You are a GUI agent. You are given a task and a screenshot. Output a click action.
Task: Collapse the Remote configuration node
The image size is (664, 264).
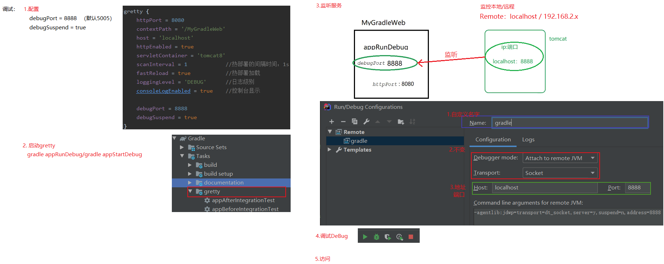330,132
